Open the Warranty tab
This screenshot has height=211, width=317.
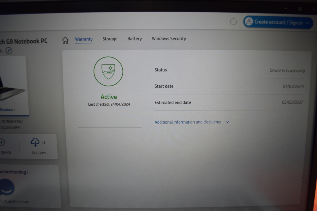(x=84, y=39)
